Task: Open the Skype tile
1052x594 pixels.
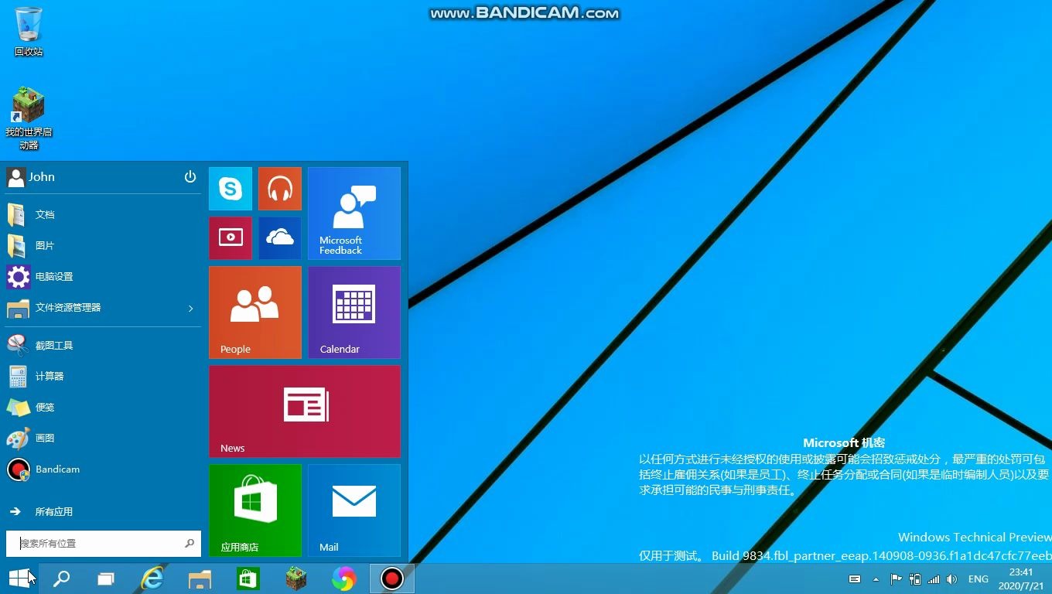Action: [x=230, y=188]
